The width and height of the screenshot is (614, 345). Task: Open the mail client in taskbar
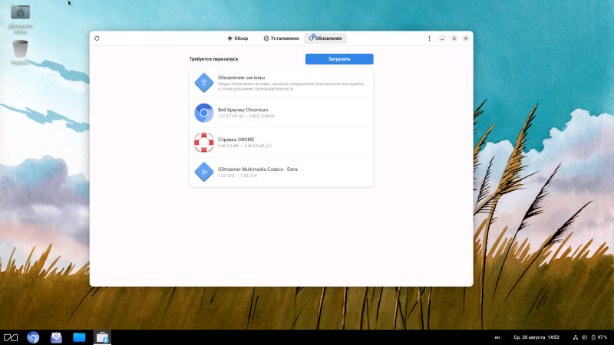pos(56,337)
